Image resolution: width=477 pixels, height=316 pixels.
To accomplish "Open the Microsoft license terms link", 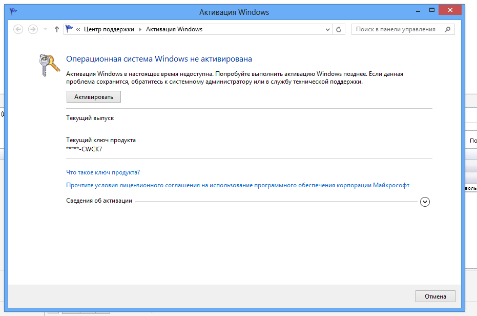I will click(x=238, y=185).
